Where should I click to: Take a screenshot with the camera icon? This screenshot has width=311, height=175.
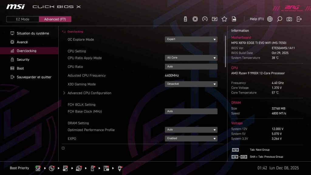(x=289, y=19)
